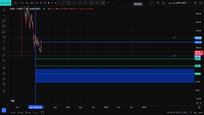Switch to 1m timeframe
Viewport: 204px width, 115px height.
[x=22, y=3]
